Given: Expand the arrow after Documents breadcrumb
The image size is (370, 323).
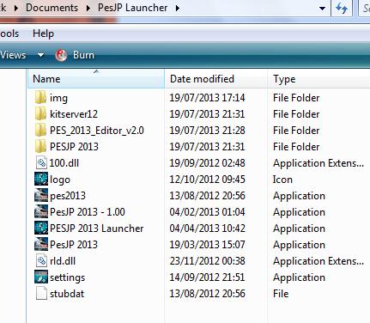Looking at the screenshot, I should (88, 8).
